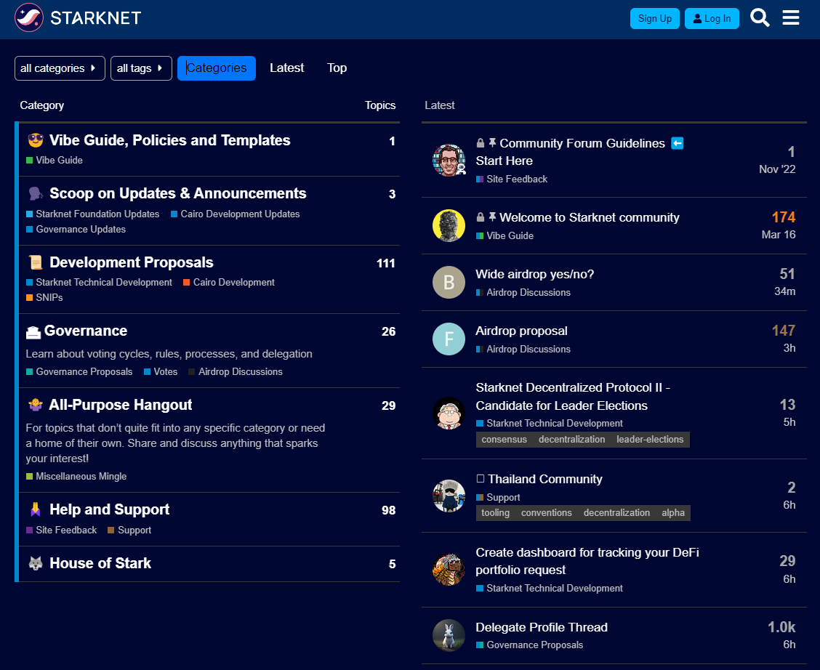Open the Help and Support category
This screenshot has width=820, height=670.
tap(109, 509)
